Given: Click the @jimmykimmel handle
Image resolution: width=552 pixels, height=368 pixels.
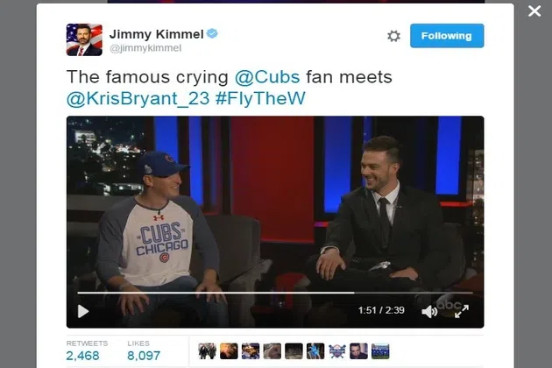Looking at the screenshot, I should point(145,48).
